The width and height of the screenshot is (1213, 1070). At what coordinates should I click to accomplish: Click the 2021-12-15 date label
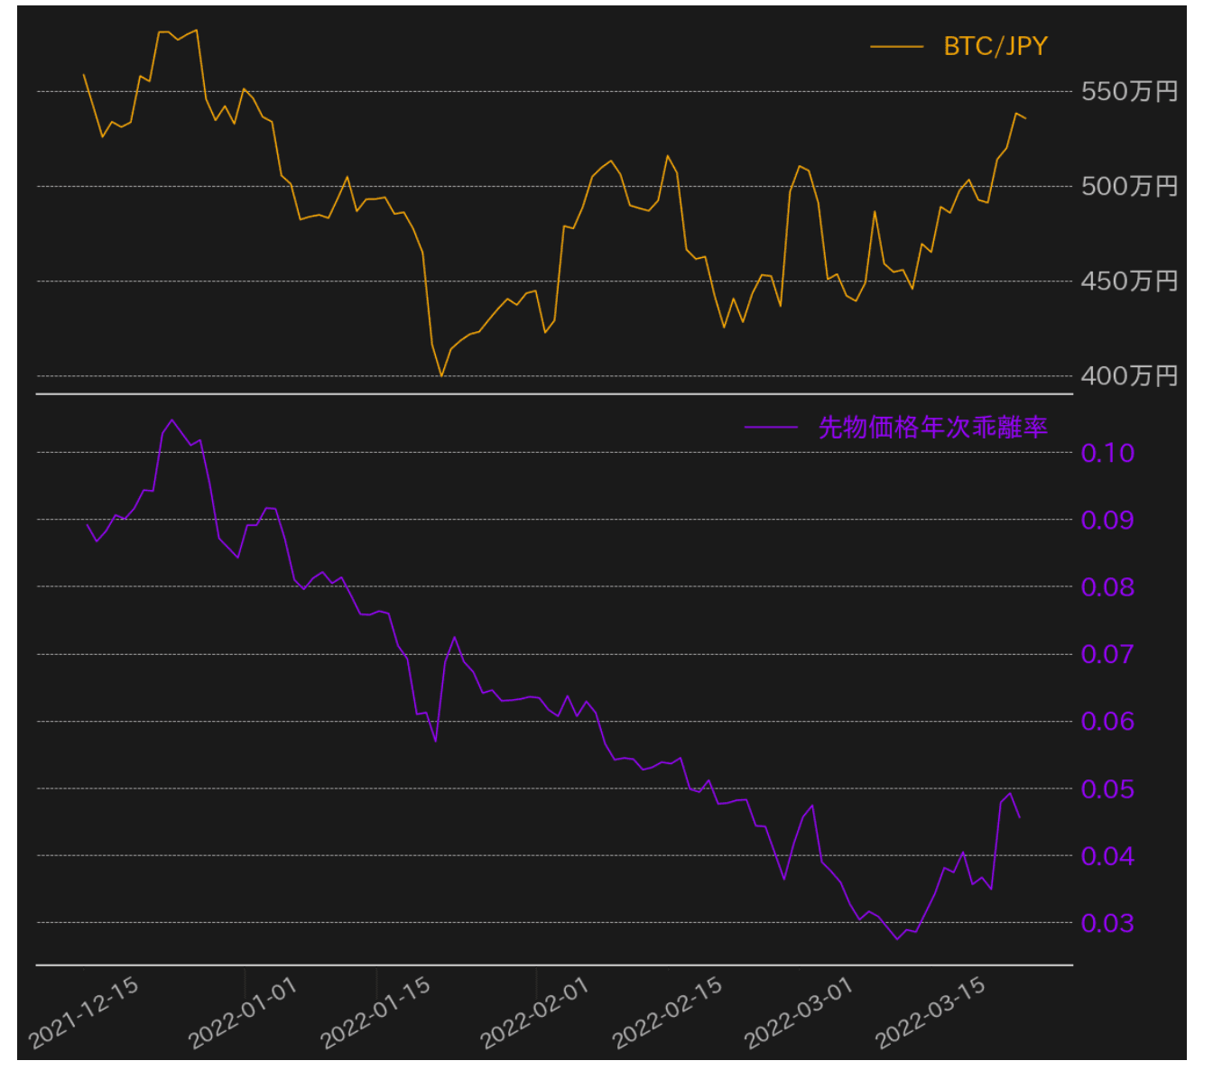coord(84,1012)
